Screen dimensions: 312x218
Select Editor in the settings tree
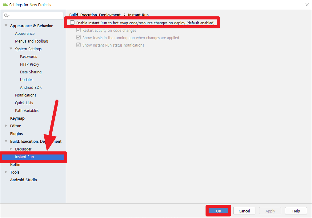click(x=15, y=126)
